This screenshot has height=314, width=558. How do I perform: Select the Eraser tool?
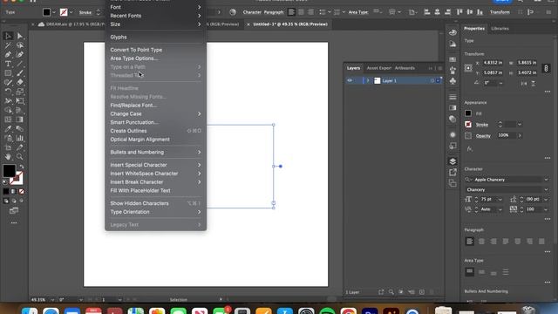pyautogui.click(x=20, y=82)
